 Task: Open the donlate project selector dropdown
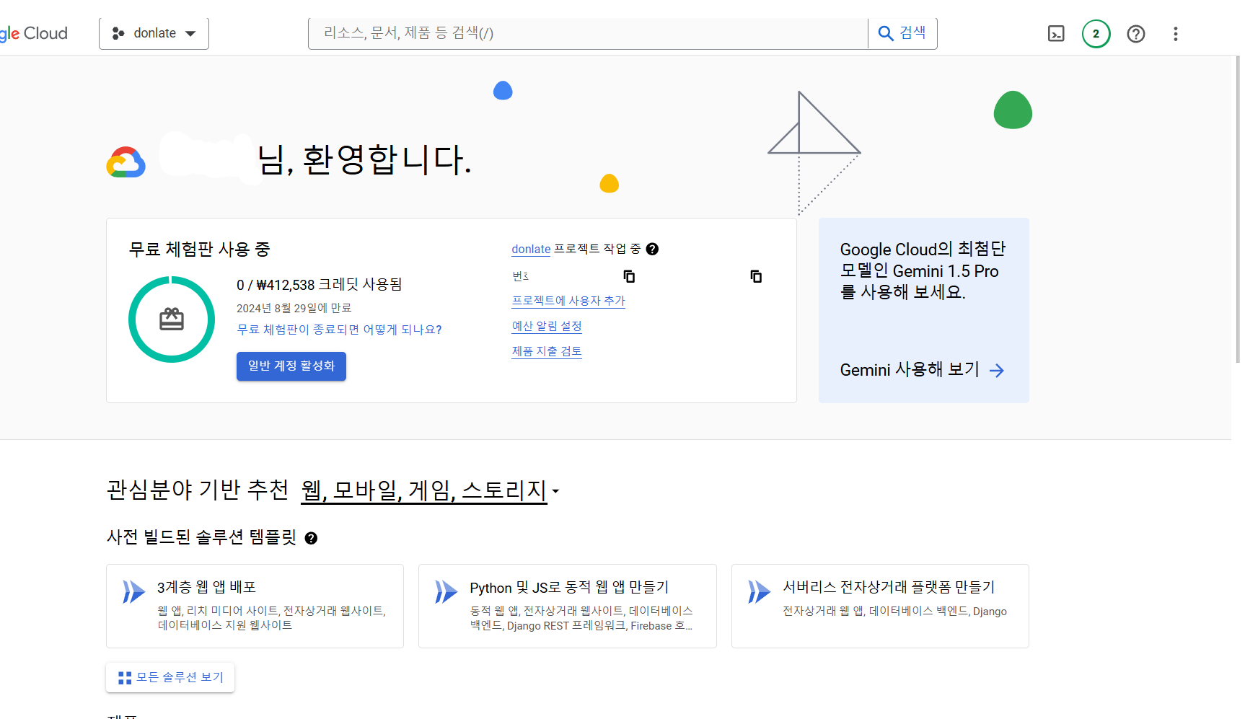(x=154, y=33)
